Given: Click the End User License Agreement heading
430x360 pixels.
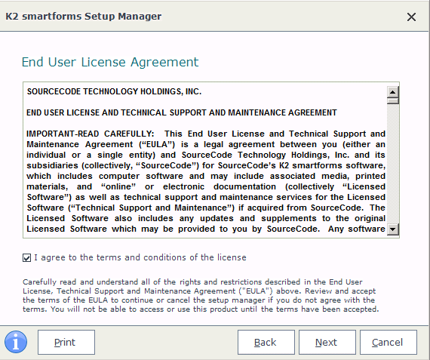Looking at the screenshot, I should point(110,62).
